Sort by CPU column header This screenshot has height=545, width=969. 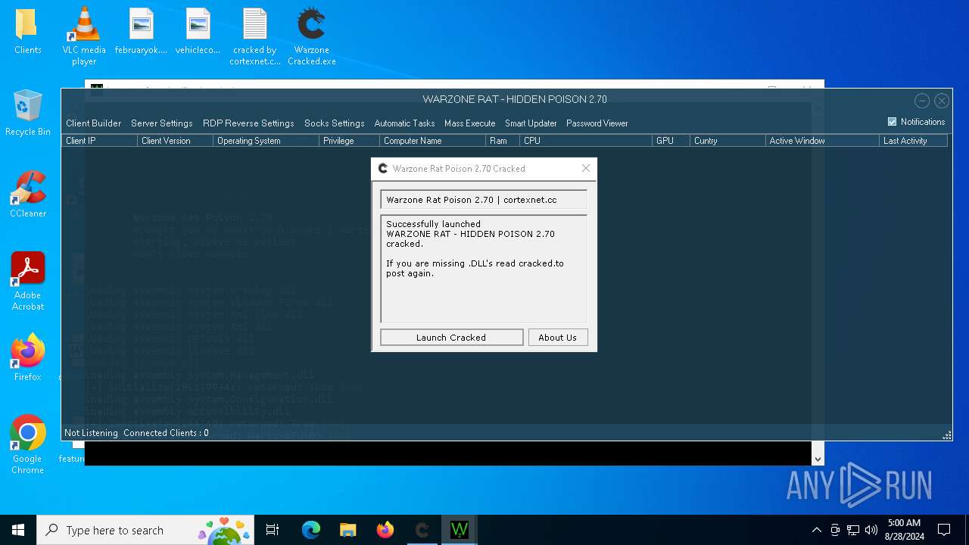tap(586, 141)
